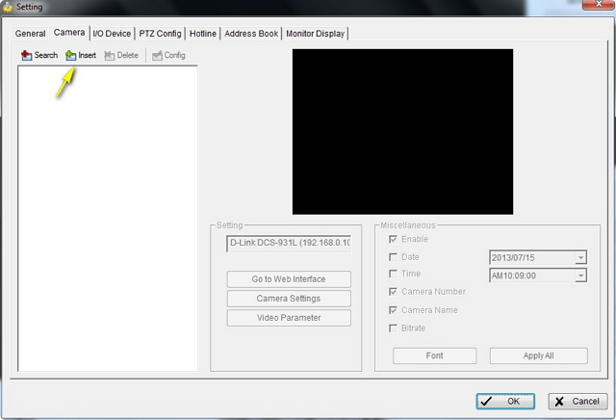Toggle the Camera Name checkbox
The image size is (616, 420).
pyautogui.click(x=393, y=310)
